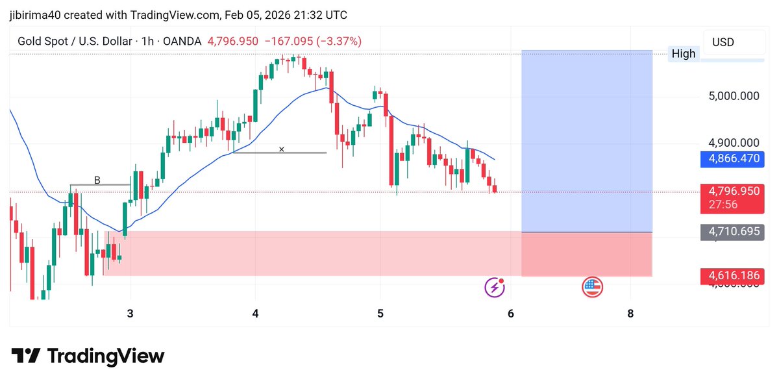Viewport: 779px width, 385px height.
Task: Click the TradingView logo icon
Action: click(26, 356)
